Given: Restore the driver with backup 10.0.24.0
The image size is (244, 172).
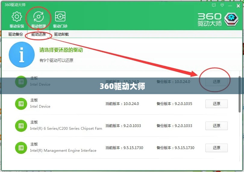Looking at the screenshot, I should click(217, 82).
